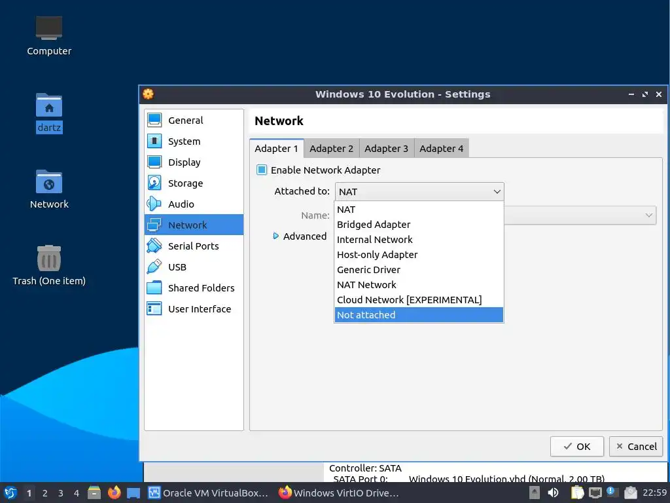Viewport: 670px width, 503px height.
Task: Choose Not attached option
Action: 419,315
